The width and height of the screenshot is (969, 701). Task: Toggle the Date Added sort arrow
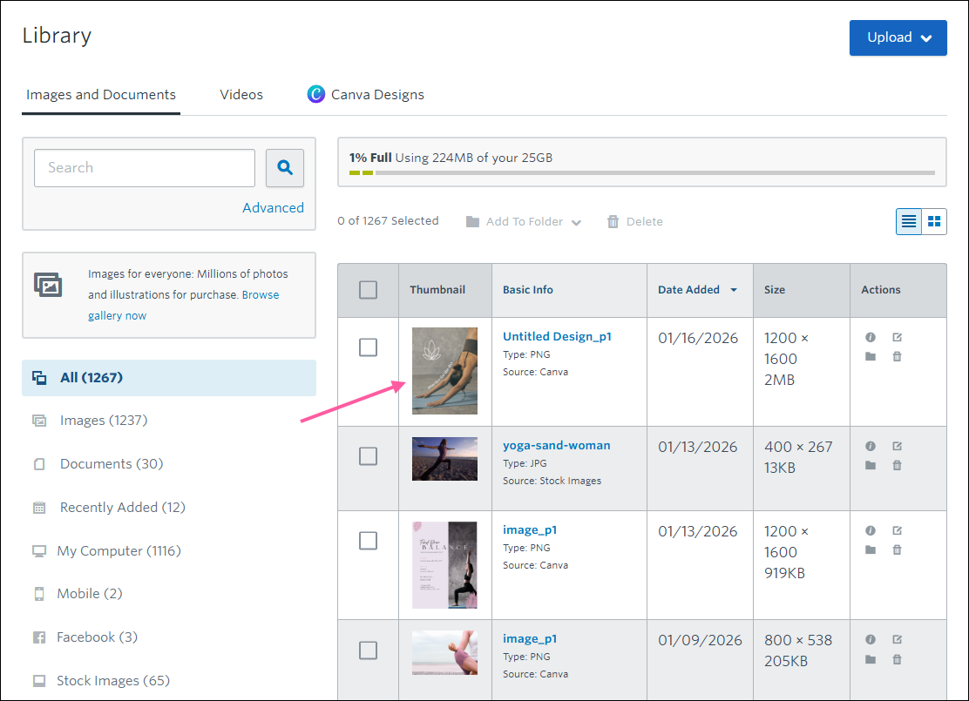pos(733,290)
